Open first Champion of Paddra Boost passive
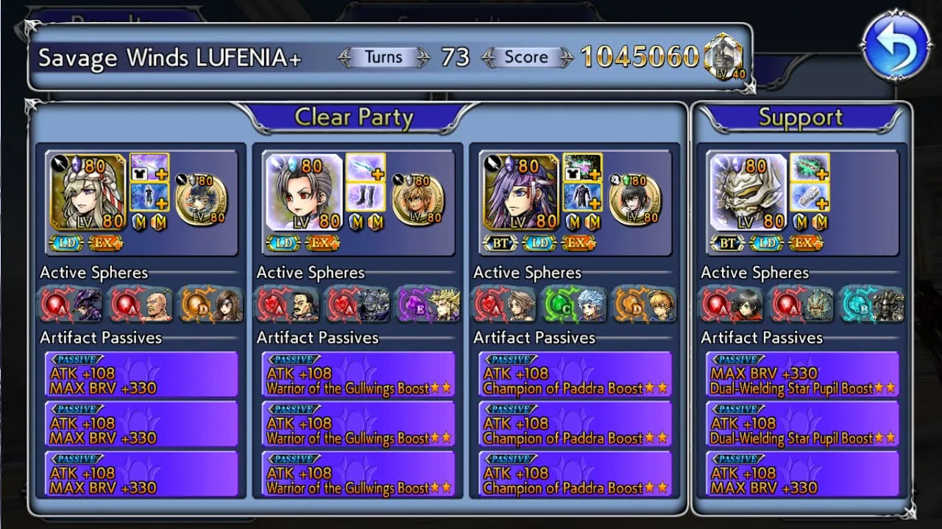Screen dimensions: 942x529 (x=575, y=375)
